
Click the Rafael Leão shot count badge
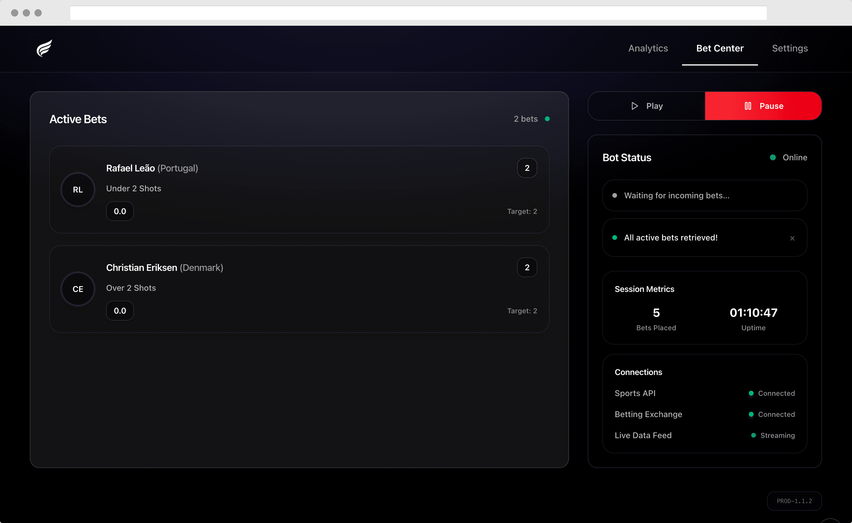pyautogui.click(x=527, y=168)
